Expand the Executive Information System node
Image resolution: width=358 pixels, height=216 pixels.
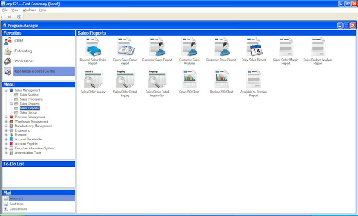pos(6,148)
